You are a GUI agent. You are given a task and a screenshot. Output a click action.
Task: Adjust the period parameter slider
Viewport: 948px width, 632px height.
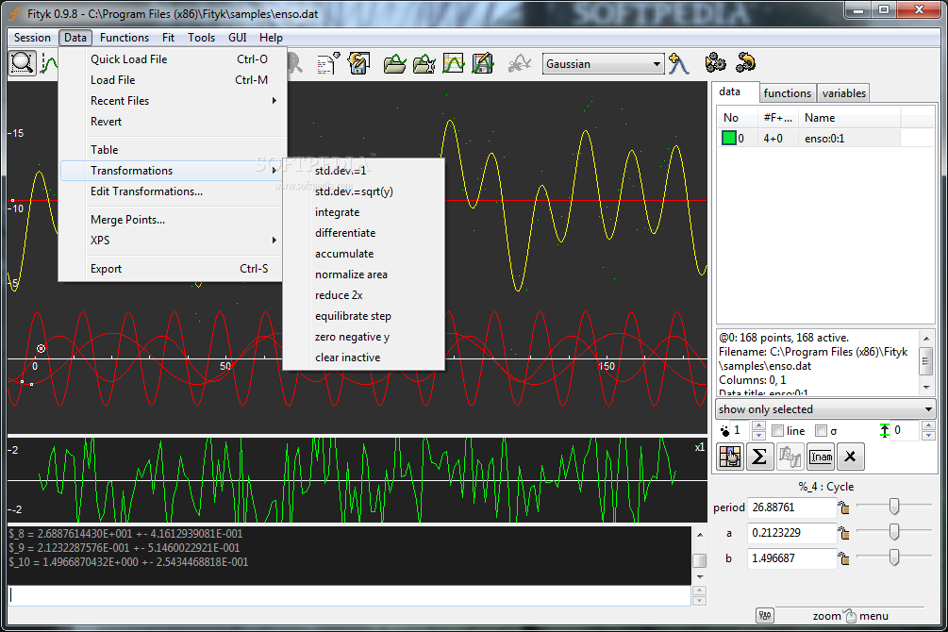tap(893, 506)
